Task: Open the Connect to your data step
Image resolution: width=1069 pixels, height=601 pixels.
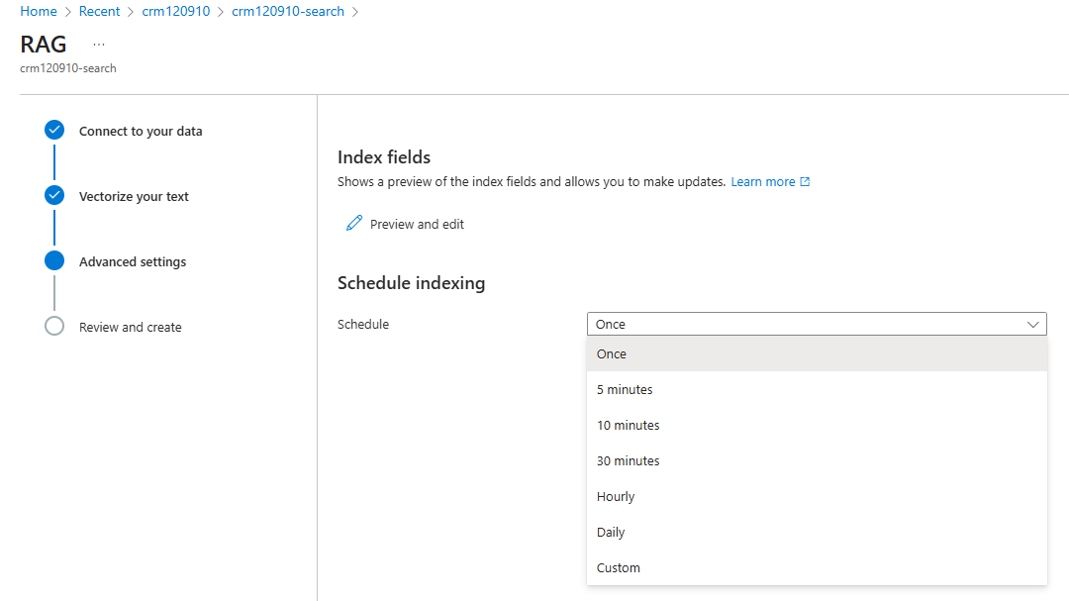Action: [x=141, y=131]
